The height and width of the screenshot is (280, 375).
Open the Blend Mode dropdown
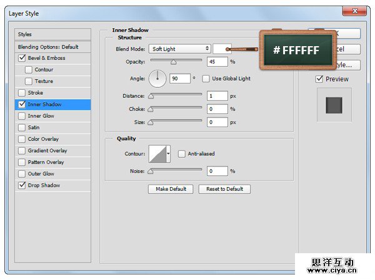coord(180,49)
